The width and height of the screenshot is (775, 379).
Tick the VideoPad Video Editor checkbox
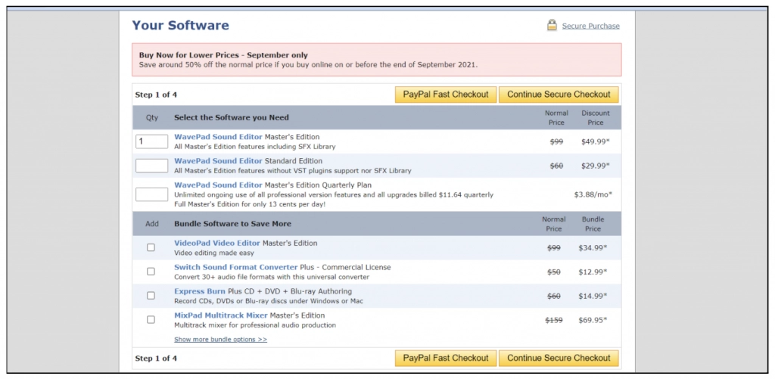[x=151, y=247]
